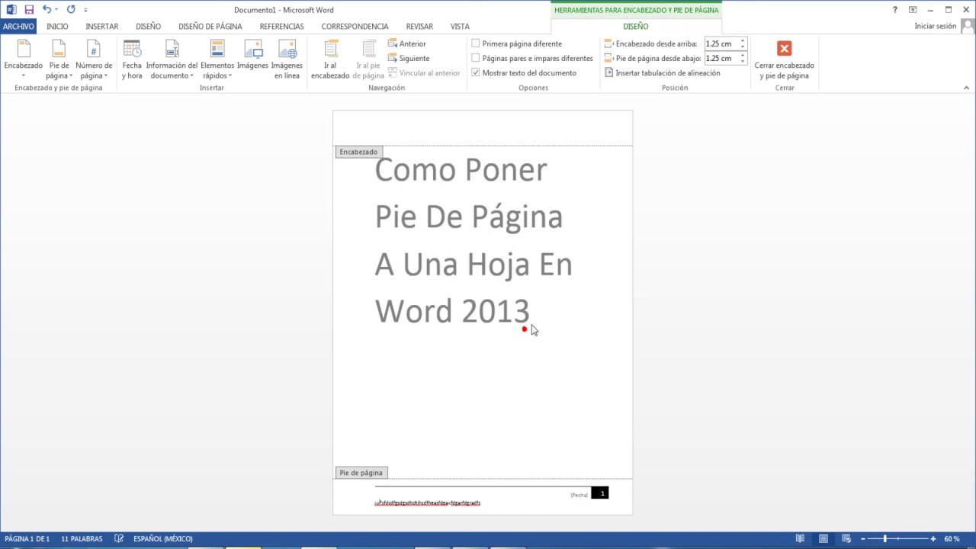Click the Help question mark icon
The width and height of the screenshot is (976, 549).
tap(895, 10)
